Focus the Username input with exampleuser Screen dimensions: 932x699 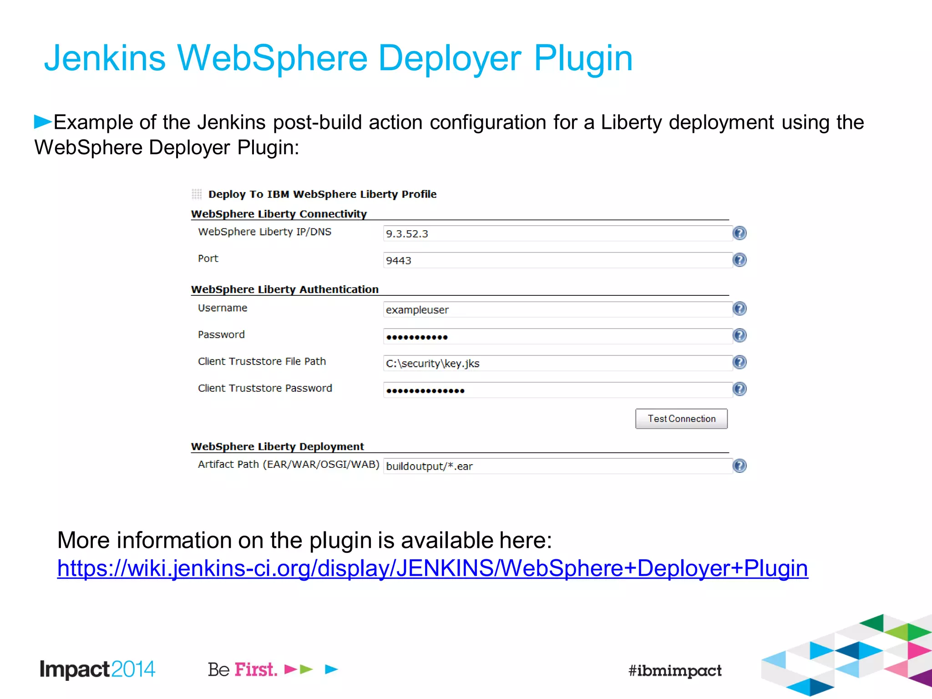coord(557,309)
